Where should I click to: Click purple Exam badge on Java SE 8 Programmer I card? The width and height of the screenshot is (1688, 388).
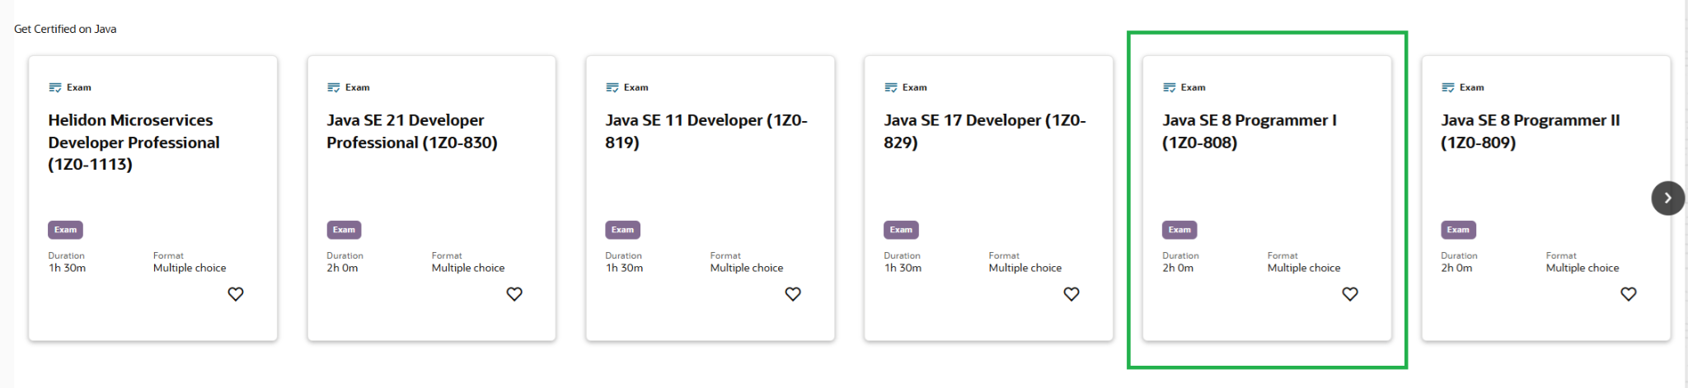pos(1180,230)
